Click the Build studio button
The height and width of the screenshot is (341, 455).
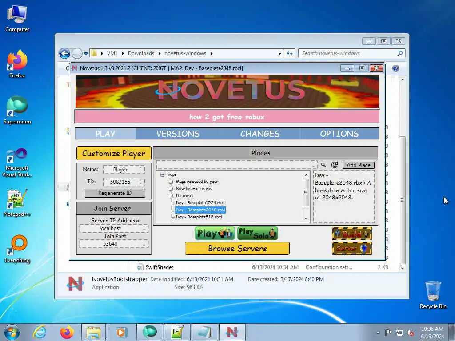[x=352, y=234]
